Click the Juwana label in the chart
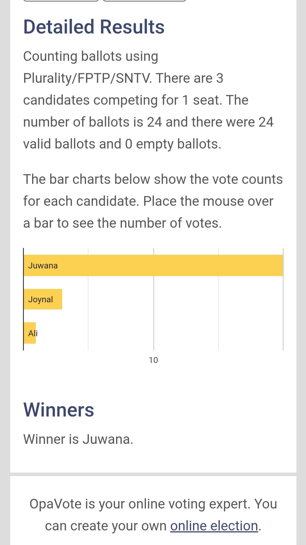306x545 pixels. pyautogui.click(x=43, y=266)
